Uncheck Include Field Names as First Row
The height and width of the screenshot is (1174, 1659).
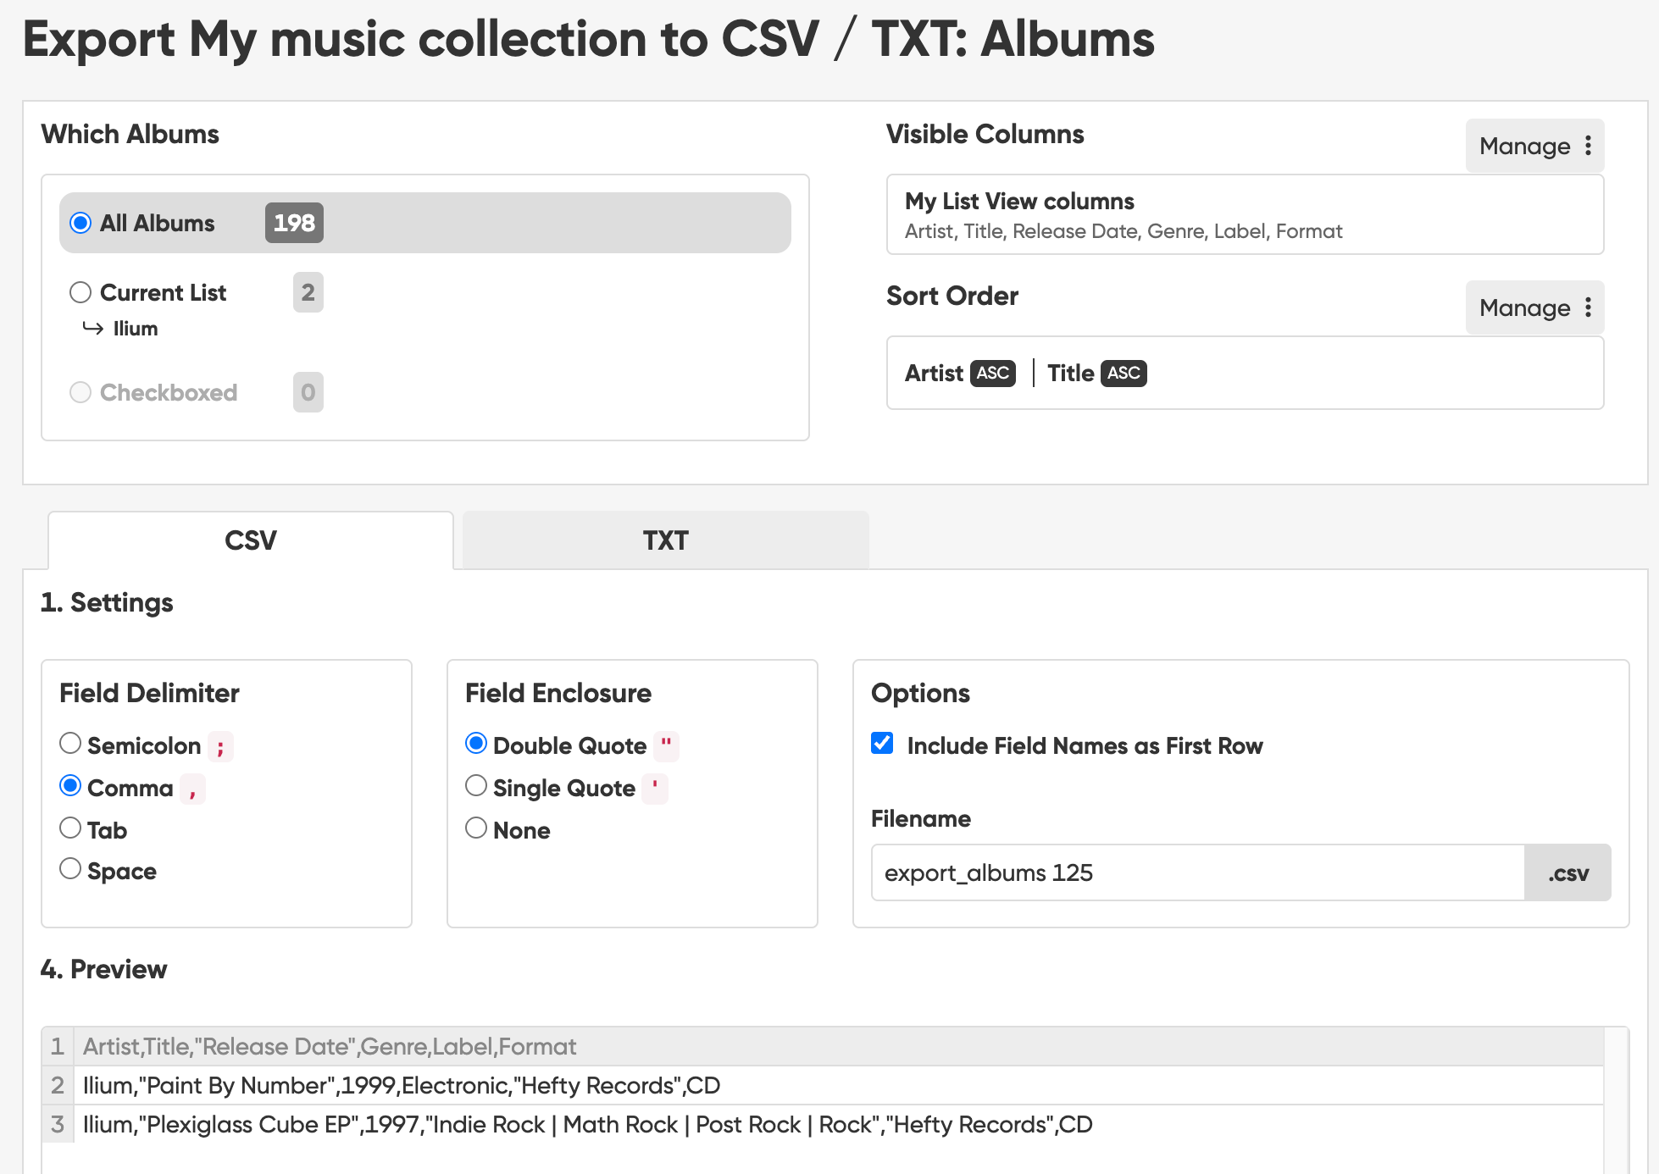882,744
